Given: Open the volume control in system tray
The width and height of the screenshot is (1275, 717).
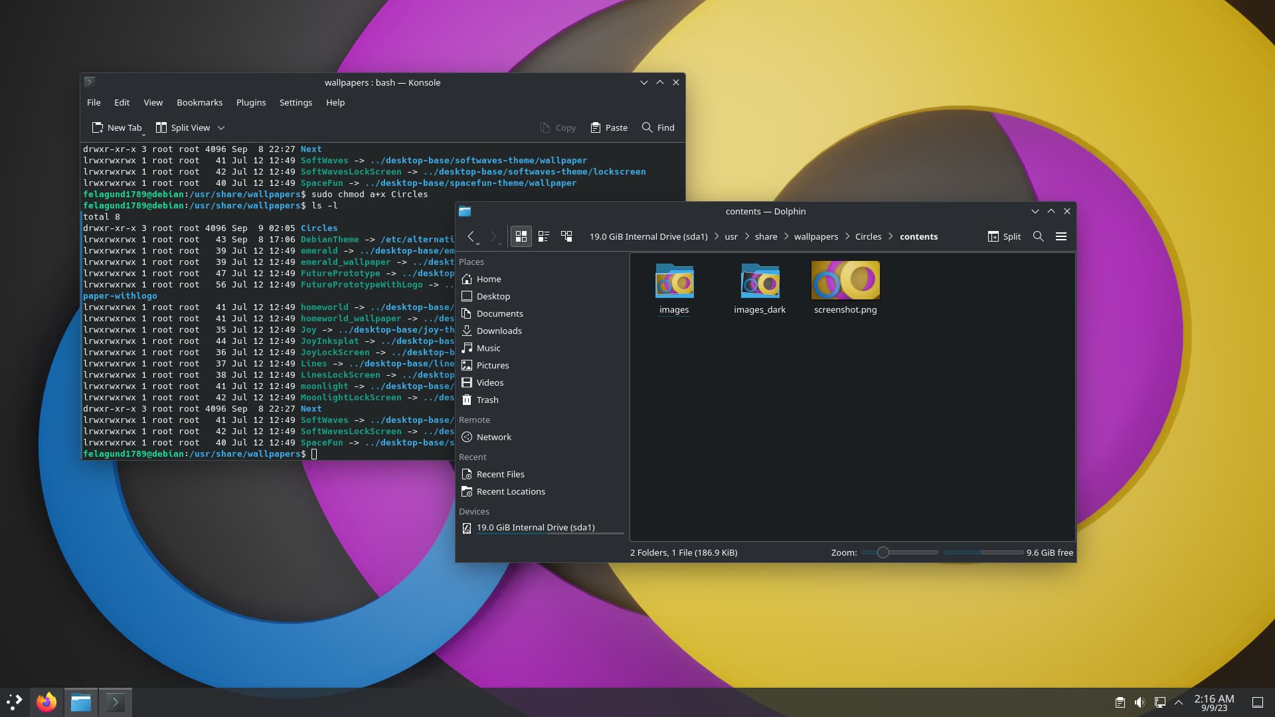Looking at the screenshot, I should 1140,702.
